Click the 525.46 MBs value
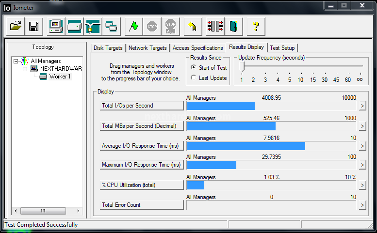The width and height of the screenshot is (377, 233). click(x=271, y=118)
